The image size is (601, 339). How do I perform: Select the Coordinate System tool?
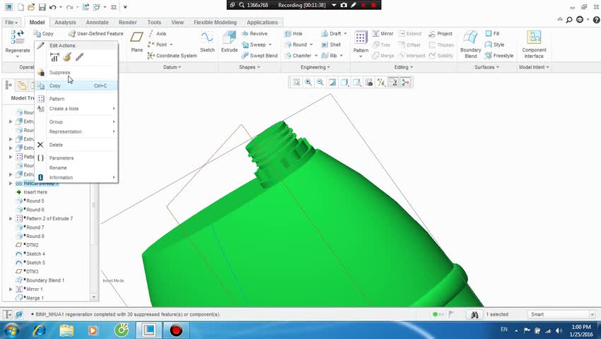click(172, 56)
